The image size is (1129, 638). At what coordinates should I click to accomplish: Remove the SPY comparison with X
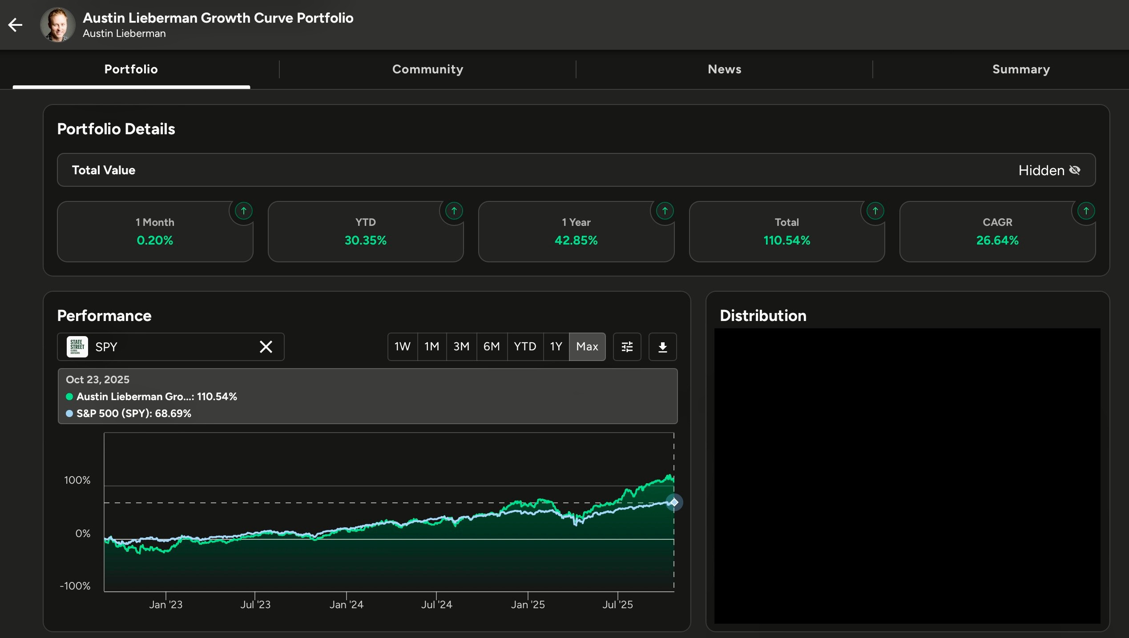click(266, 347)
